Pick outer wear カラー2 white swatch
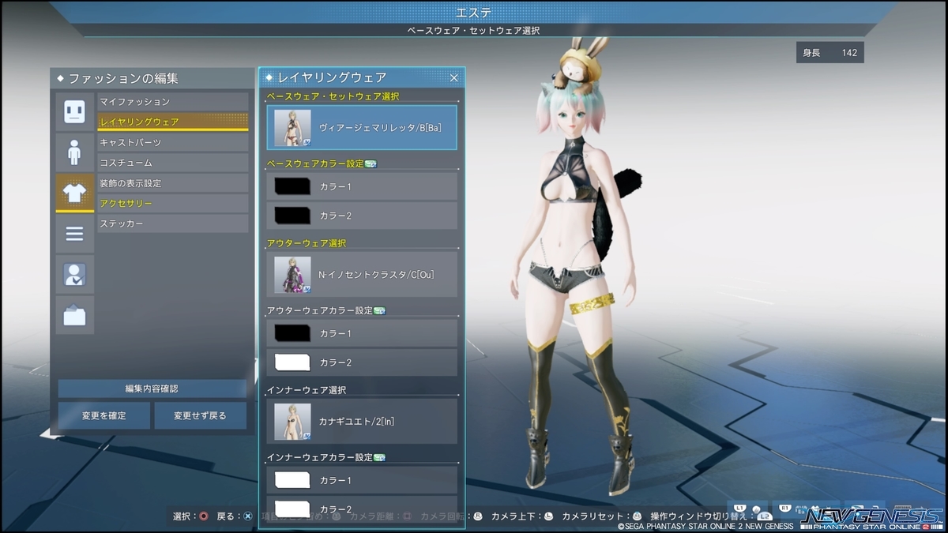 pyautogui.click(x=292, y=362)
